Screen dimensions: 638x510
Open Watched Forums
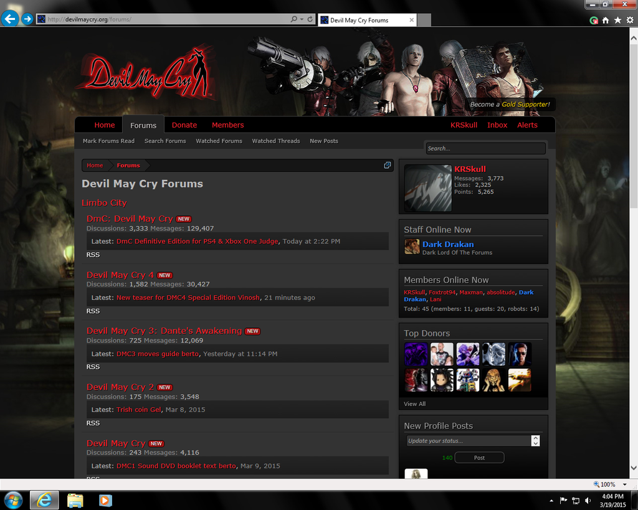coord(219,141)
